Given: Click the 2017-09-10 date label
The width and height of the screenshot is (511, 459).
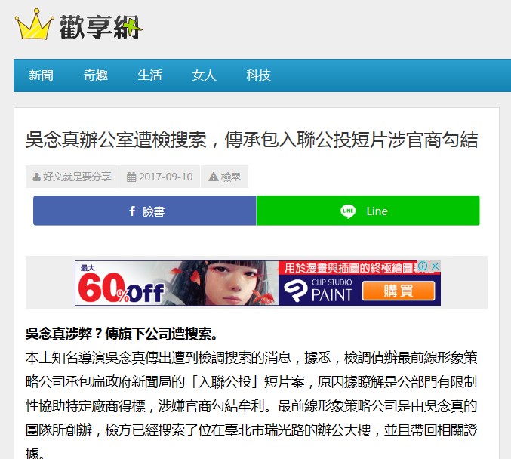Looking at the screenshot, I should click(x=166, y=177).
